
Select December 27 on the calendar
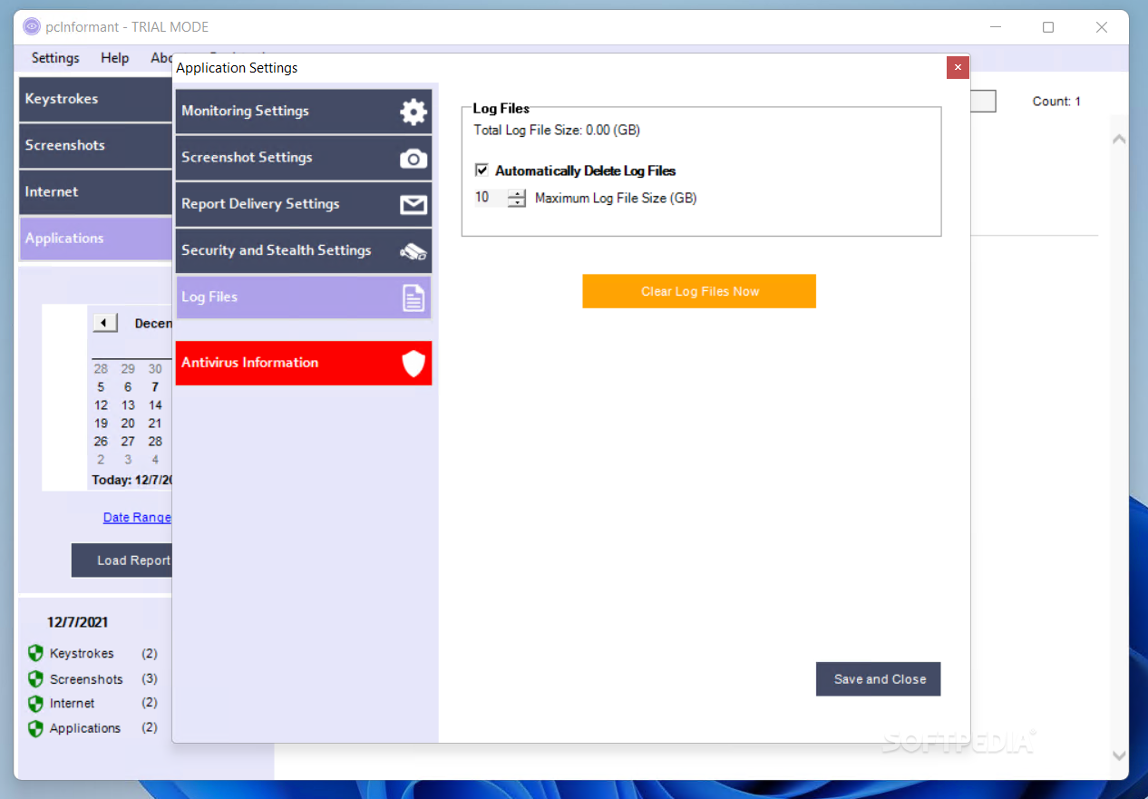[128, 442]
